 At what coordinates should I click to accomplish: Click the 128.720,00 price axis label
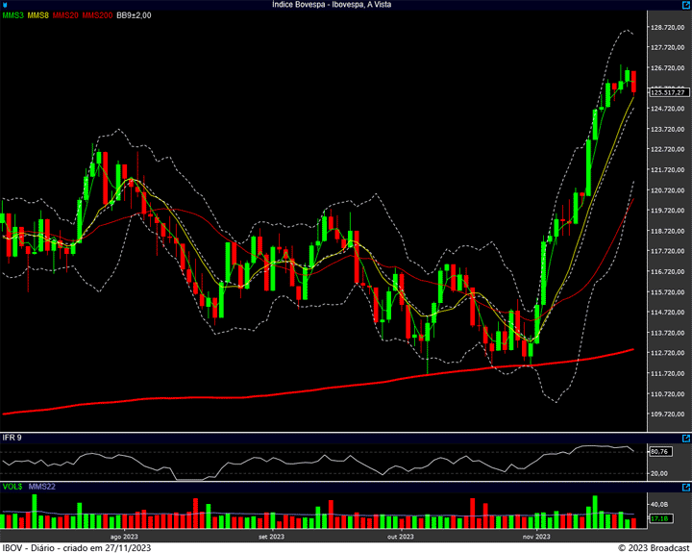pyautogui.click(x=667, y=27)
